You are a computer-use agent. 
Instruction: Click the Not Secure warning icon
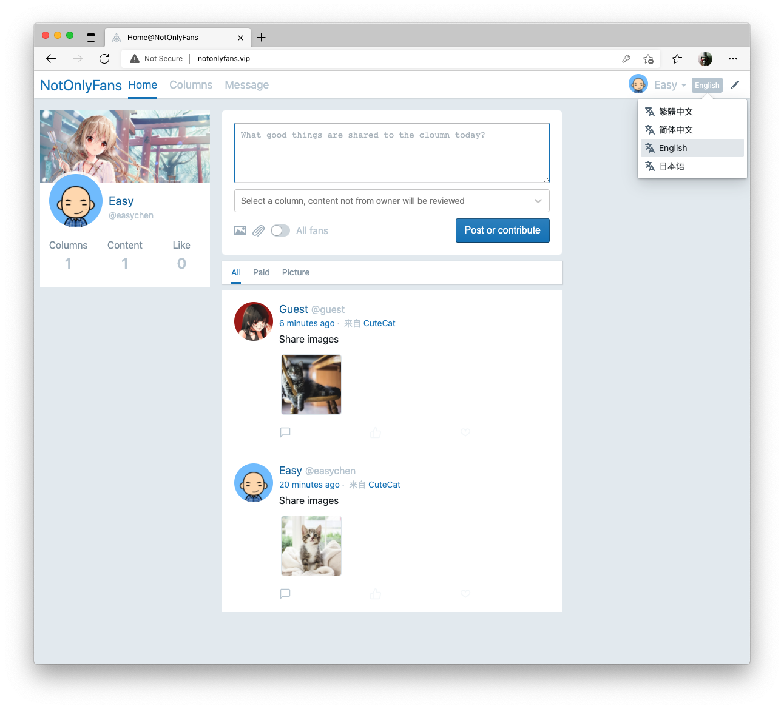point(135,59)
